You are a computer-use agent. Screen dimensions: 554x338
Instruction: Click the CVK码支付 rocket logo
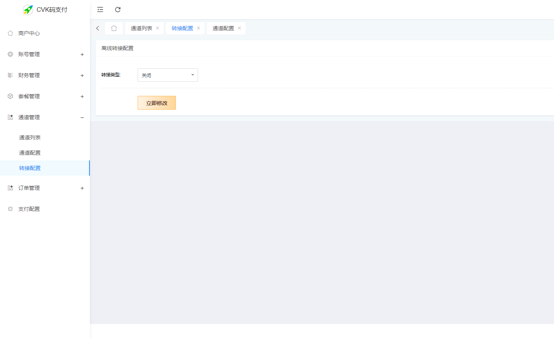click(28, 10)
